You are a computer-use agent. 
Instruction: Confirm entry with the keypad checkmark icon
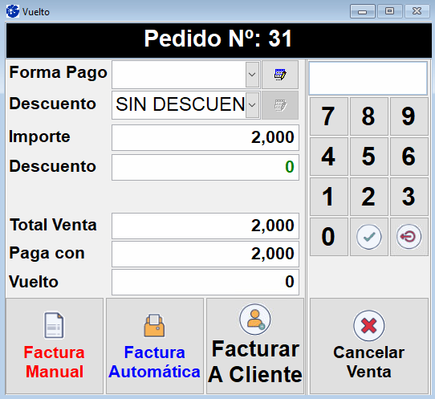(368, 237)
